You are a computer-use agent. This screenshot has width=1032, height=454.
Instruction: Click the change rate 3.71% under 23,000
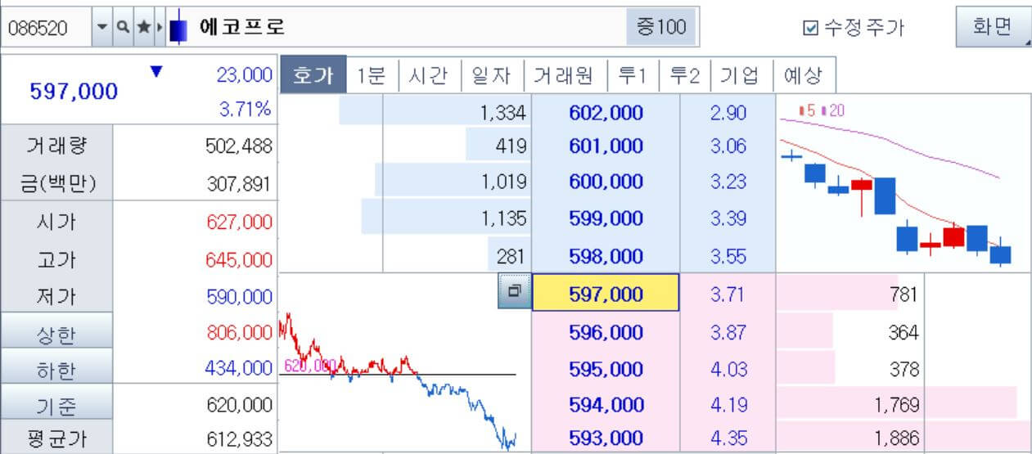click(x=246, y=108)
